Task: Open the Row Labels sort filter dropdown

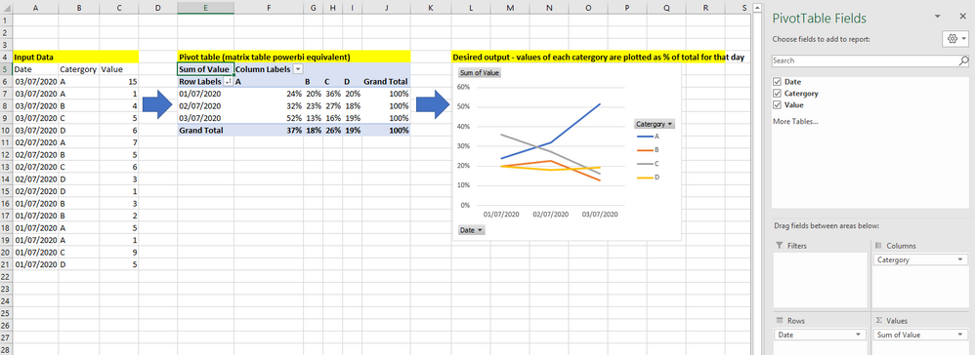Action: (229, 81)
